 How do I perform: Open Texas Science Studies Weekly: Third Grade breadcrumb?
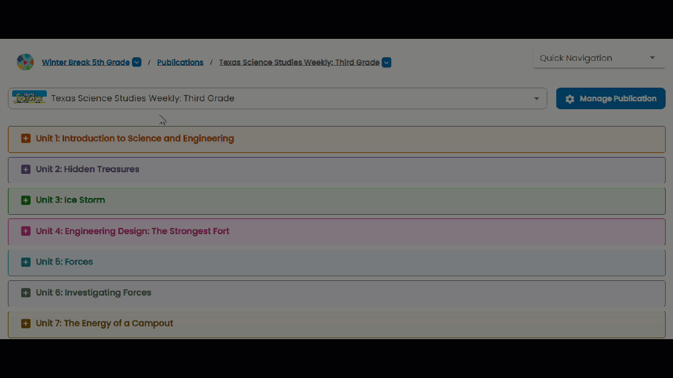coord(299,62)
